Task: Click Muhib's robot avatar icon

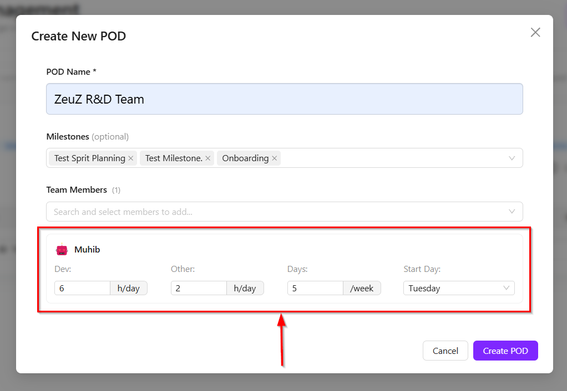Action: coord(62,249)
